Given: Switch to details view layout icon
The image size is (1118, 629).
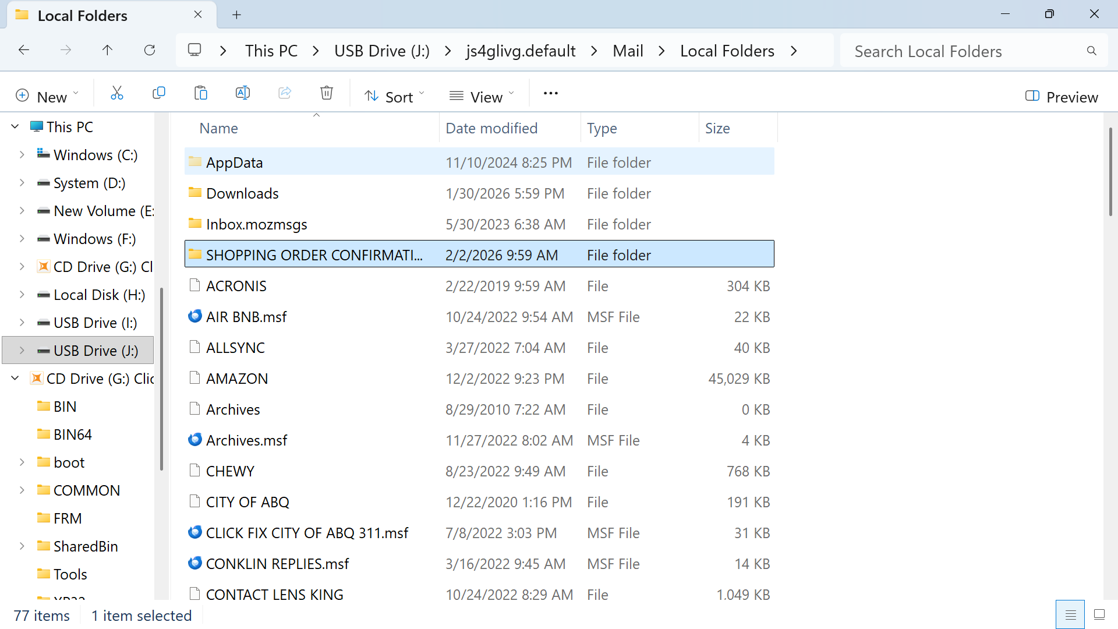Looking at the screenshot, I should click(1070, 615).
